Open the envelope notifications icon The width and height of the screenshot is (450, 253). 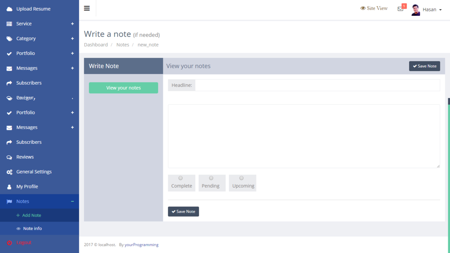pyautogui.click(x=400, y=9)
